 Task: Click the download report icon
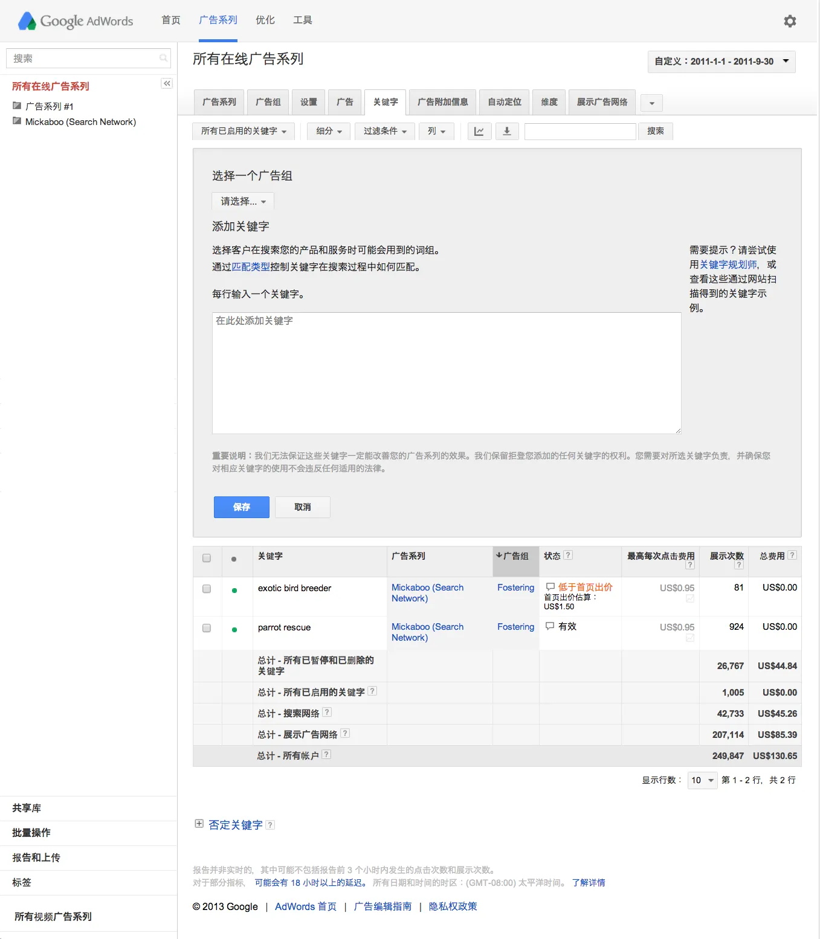[x=507, y=131]
